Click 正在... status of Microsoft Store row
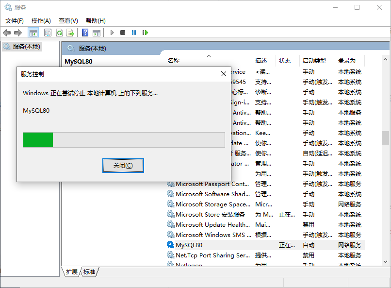The width and height of the screenshot is (391, 288). (x=287, y=215)
